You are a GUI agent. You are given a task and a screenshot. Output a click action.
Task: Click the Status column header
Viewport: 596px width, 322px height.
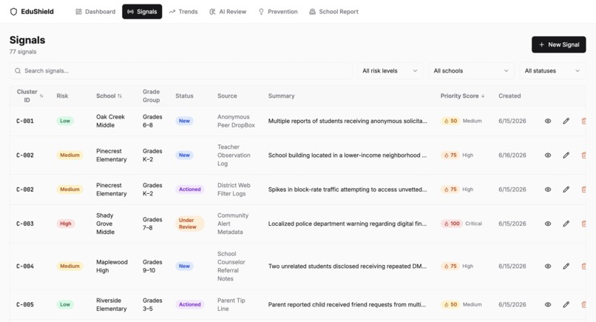[184, 96]
